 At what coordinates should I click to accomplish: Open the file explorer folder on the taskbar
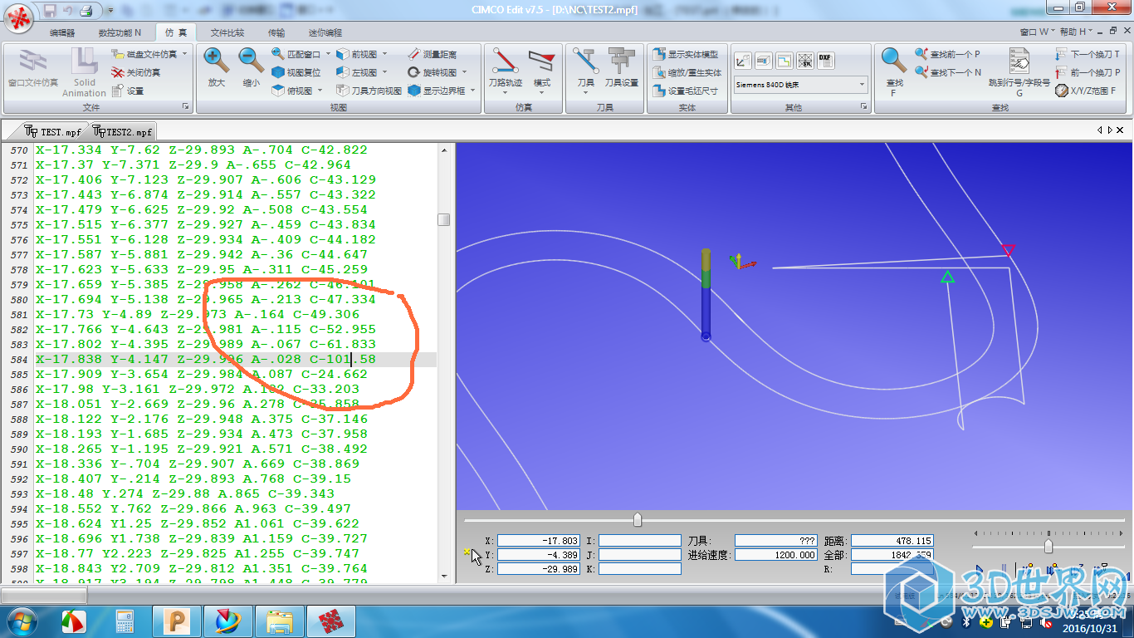tap(280, 621)
